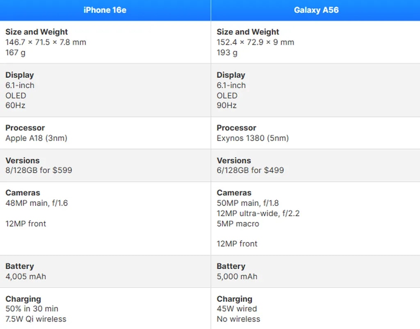Click the 5,000 mAh battery value
Screen dimensions: 420x329
tap(237, 276)
